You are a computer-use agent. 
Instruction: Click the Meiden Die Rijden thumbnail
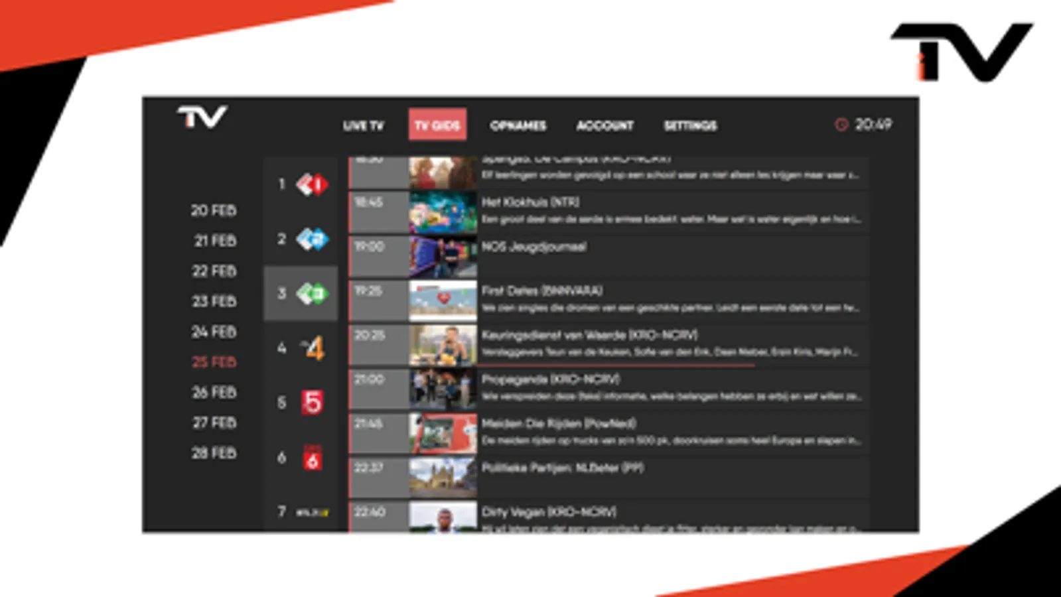[443, 433]
